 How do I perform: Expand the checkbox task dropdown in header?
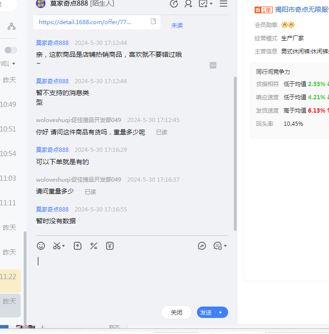pos(211,4)
